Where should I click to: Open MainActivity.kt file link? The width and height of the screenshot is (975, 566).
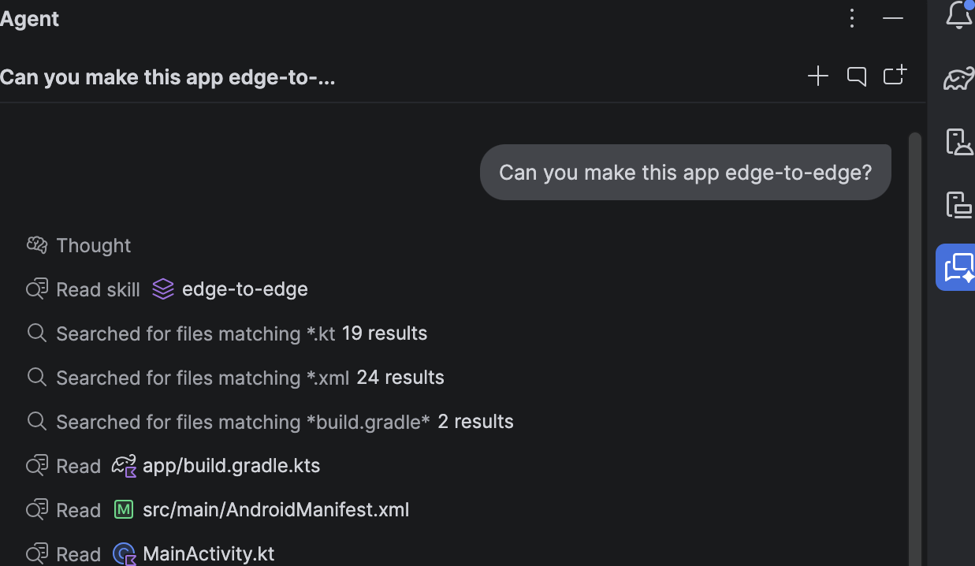click(x=208, y=554)
